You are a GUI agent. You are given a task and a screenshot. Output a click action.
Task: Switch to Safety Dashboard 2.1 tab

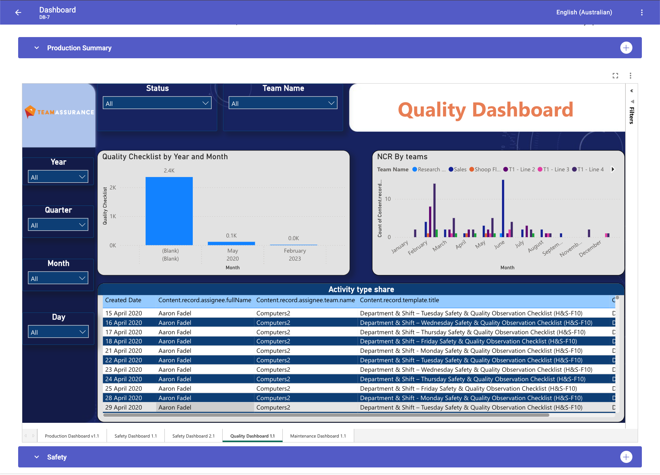coord(193,436)
